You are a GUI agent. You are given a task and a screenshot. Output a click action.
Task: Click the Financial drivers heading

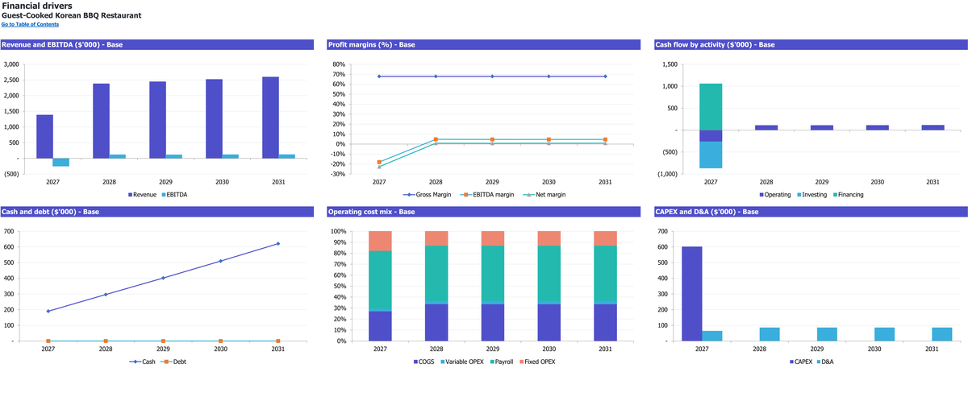(36, 6)
